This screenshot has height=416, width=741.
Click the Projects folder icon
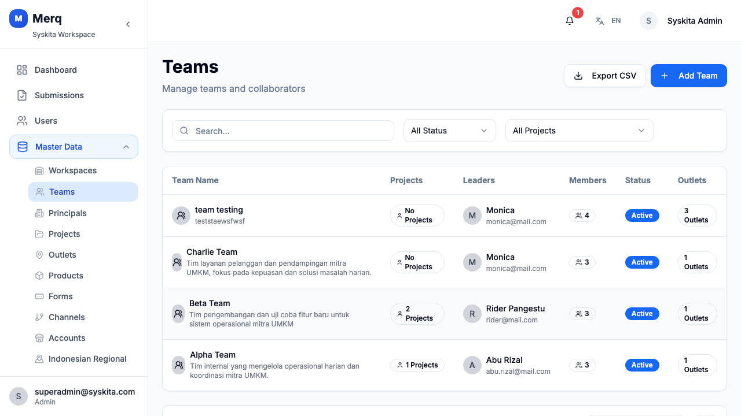(x=39, y=234)
